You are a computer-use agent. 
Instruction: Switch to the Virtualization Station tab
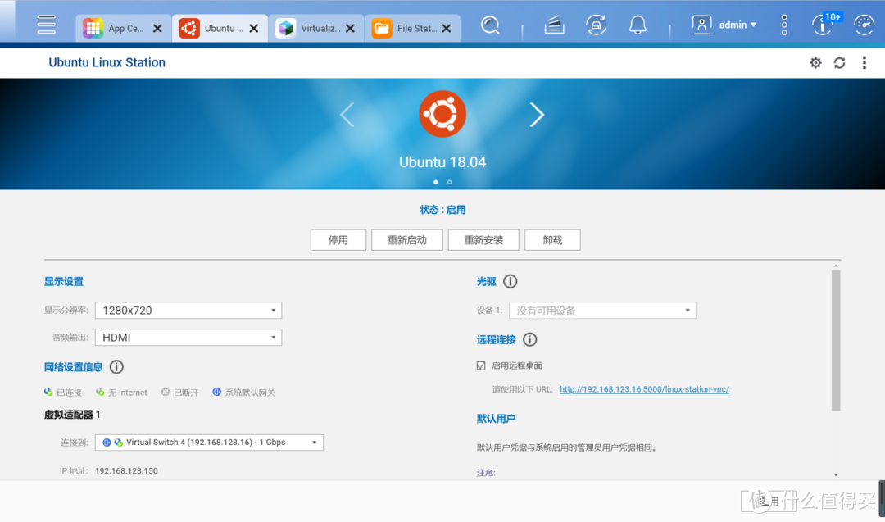316,28
